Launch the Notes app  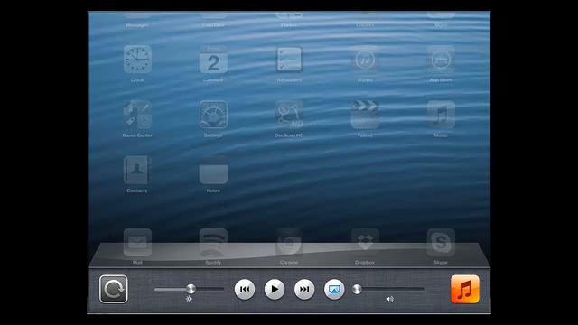pyautogui.click(x=213, y=170)
